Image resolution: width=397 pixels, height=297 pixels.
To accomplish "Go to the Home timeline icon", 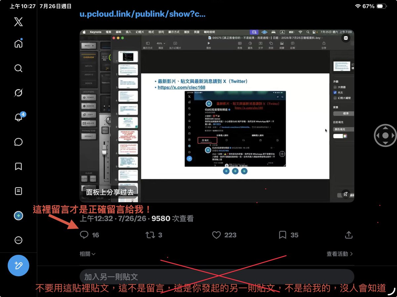I will click(x=19, y=43).
